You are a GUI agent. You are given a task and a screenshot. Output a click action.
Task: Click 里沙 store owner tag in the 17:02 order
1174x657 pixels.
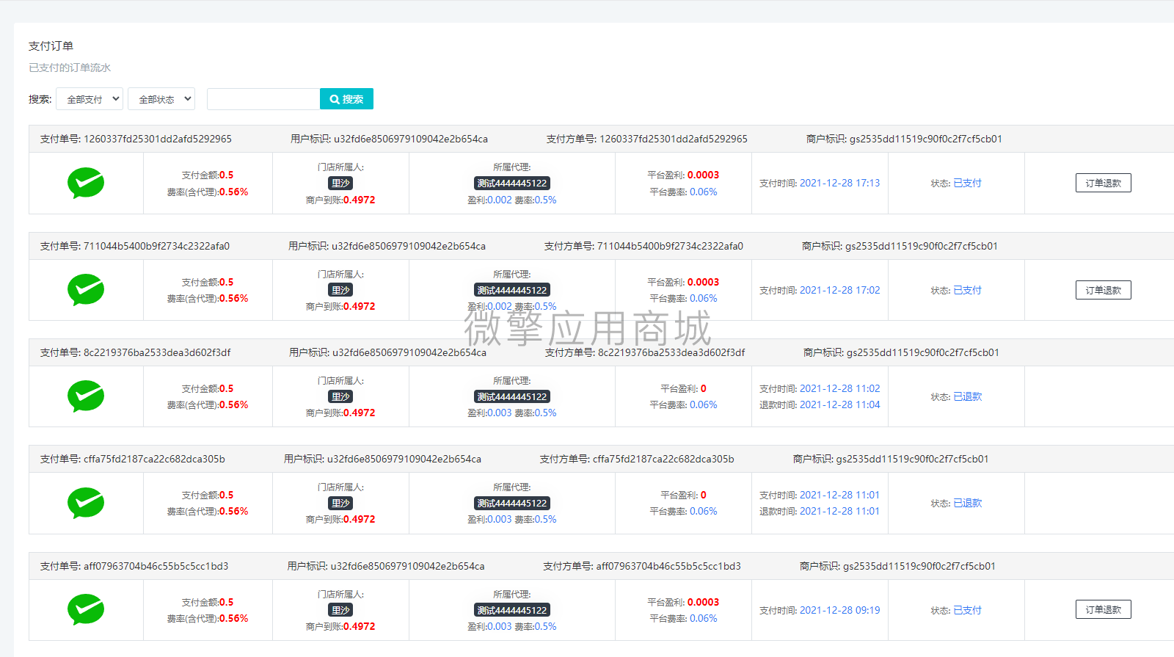coord(340,290)
